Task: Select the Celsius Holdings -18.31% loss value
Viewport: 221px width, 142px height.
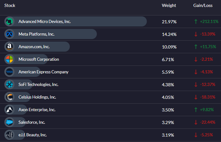Action: (207, 97)
